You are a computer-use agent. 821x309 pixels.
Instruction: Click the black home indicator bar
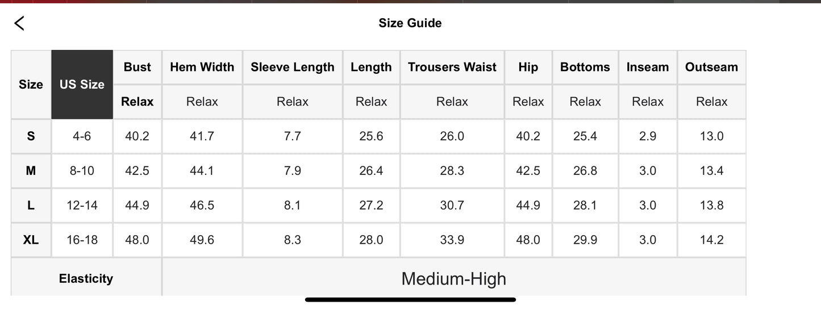point(410,299)
